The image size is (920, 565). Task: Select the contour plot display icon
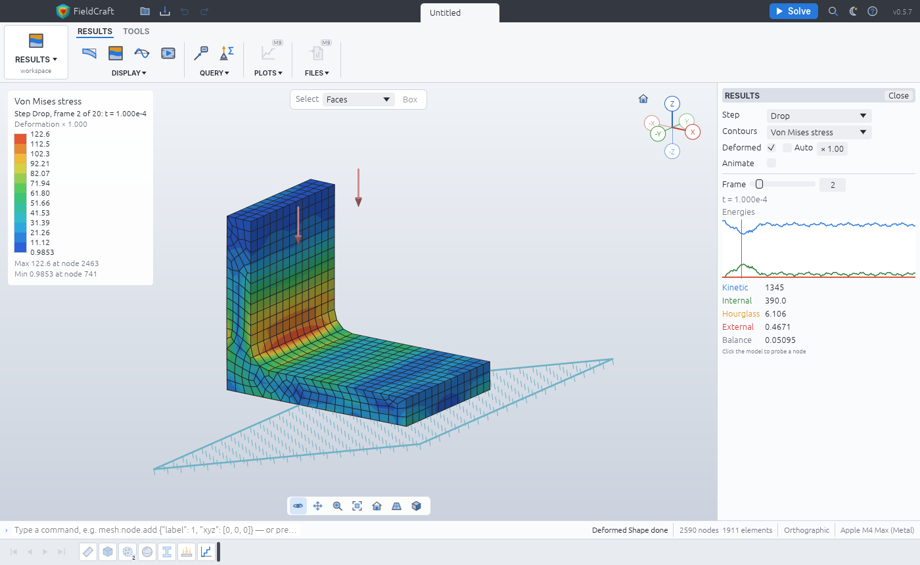[x=116, y=53]
